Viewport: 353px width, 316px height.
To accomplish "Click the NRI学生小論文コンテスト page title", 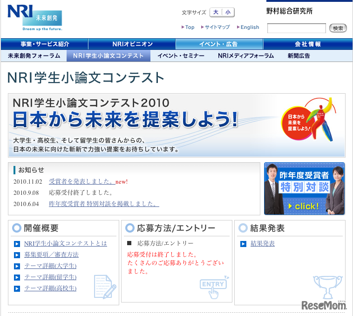I will (86, 77).
